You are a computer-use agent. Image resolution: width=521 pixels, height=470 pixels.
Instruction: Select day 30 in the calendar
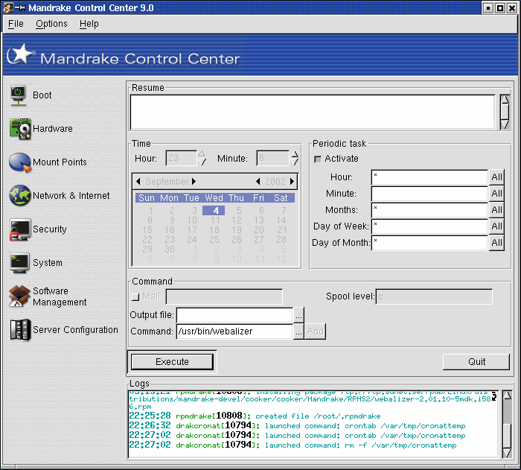coord(170,249)
